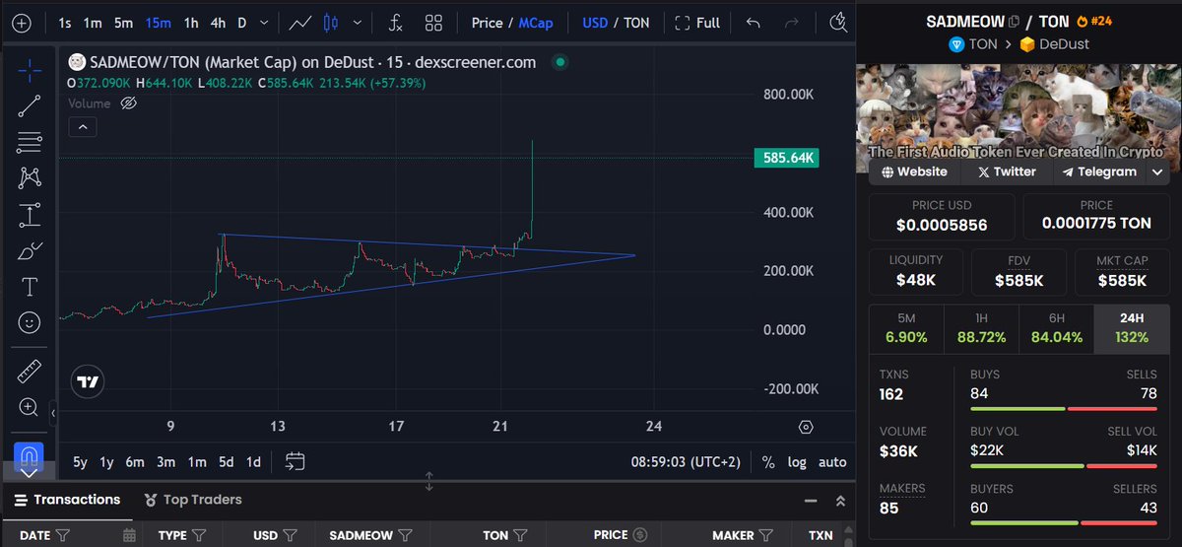Open chart settings gear near time axis

pyautogui.click(x=807, y=427)
